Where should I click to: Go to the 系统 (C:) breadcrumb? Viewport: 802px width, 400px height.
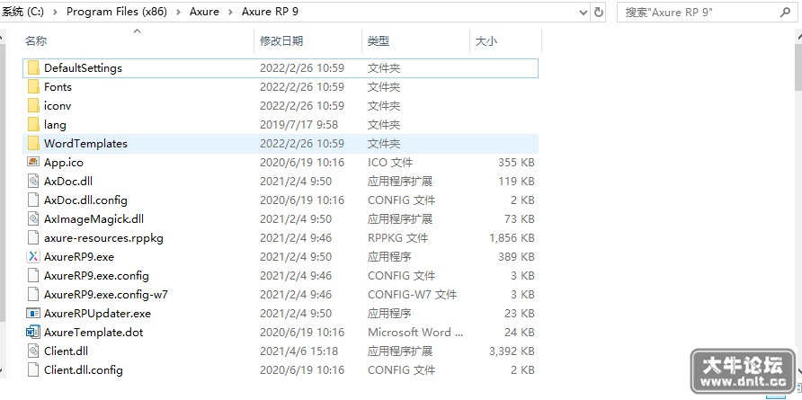pos(22,12)
